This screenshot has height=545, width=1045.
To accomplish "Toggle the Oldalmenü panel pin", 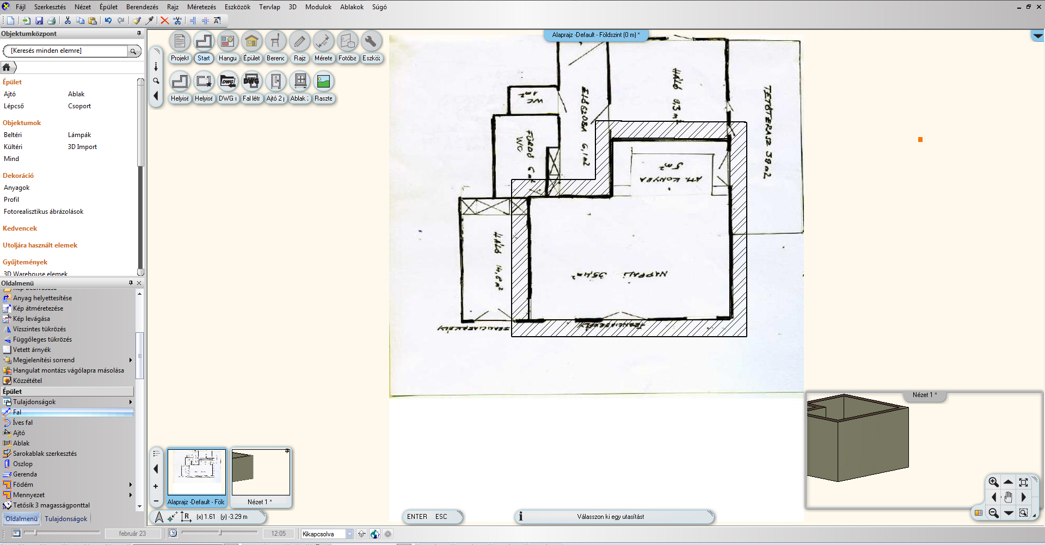I will (x=131, y=283).
